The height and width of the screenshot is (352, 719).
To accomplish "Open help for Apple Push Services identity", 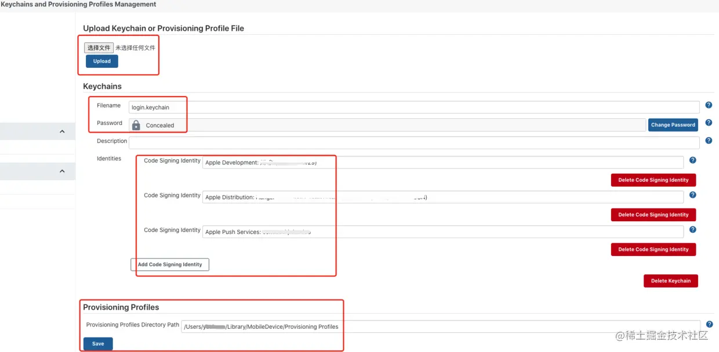I will click(692, 230).
